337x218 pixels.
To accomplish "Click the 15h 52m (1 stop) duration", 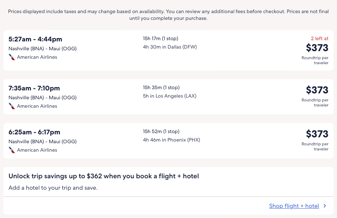I will [161, 131].
